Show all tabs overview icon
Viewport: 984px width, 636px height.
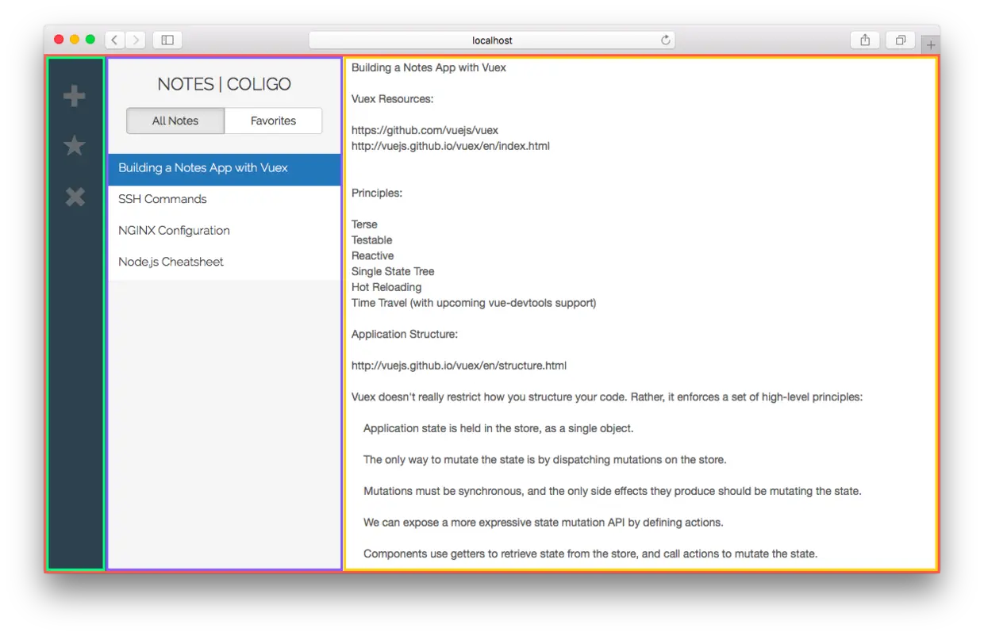coord(900,40)
